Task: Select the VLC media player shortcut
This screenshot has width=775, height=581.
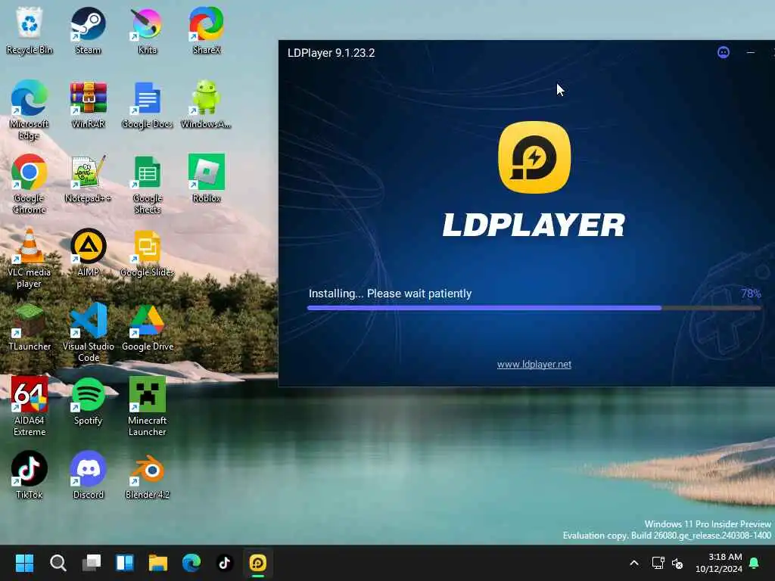Action: click(30, 258)
